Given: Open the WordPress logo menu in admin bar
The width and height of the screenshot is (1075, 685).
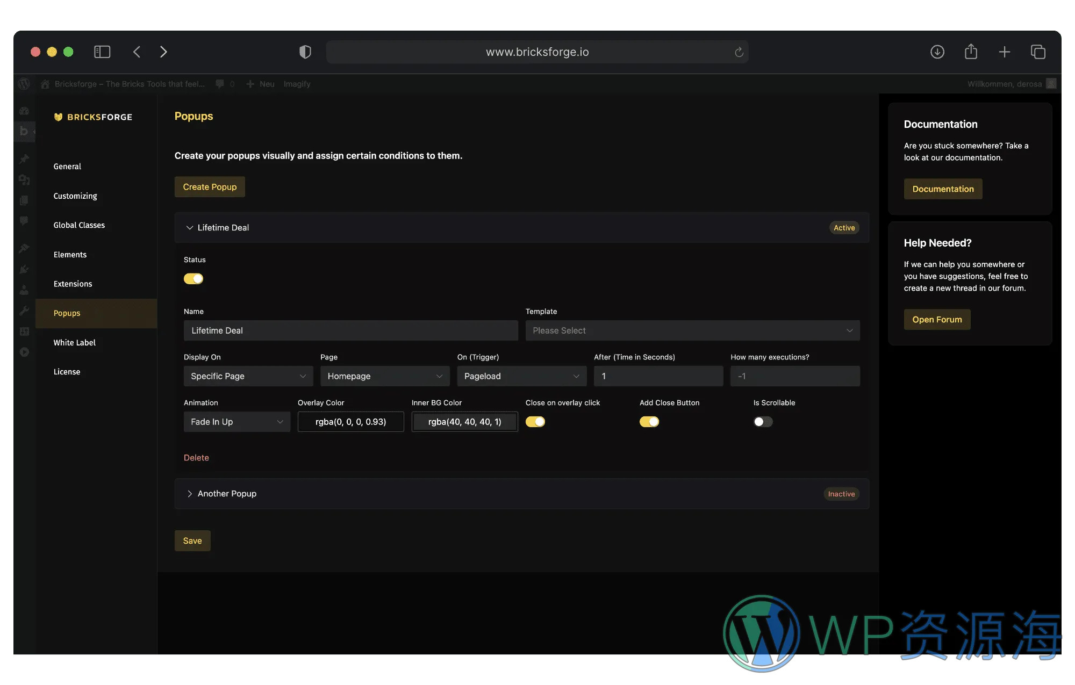Looking at the screenshot, I should (24, 84).
